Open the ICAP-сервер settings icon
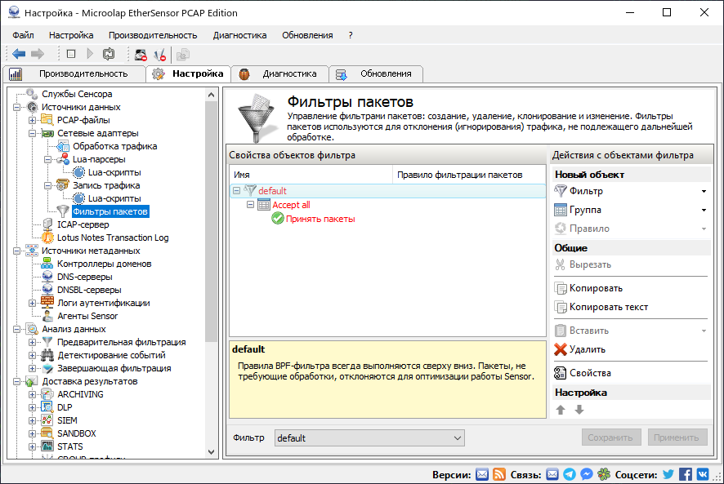Image resolution: width=724 pixels, height=484 pixels. coord(47,224)
